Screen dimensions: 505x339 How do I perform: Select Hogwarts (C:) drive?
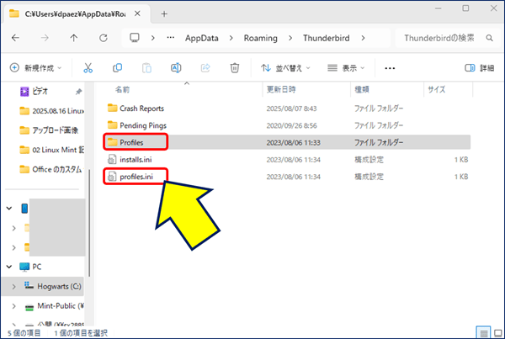[53, 286]
